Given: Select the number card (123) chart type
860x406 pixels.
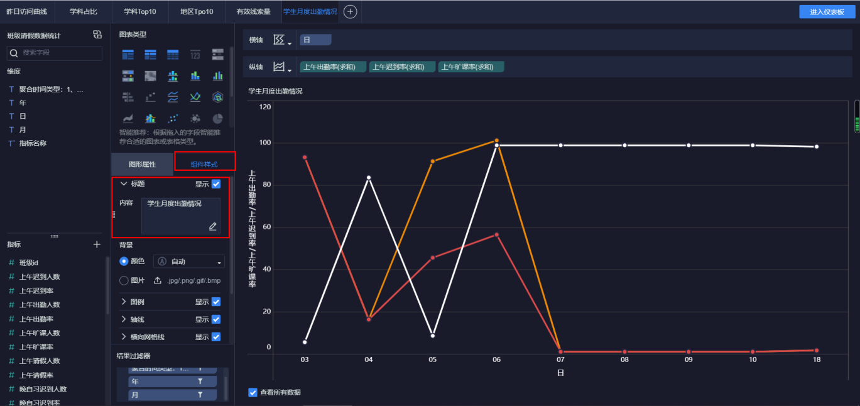Looking at the screenshot, I should [195, 55].
